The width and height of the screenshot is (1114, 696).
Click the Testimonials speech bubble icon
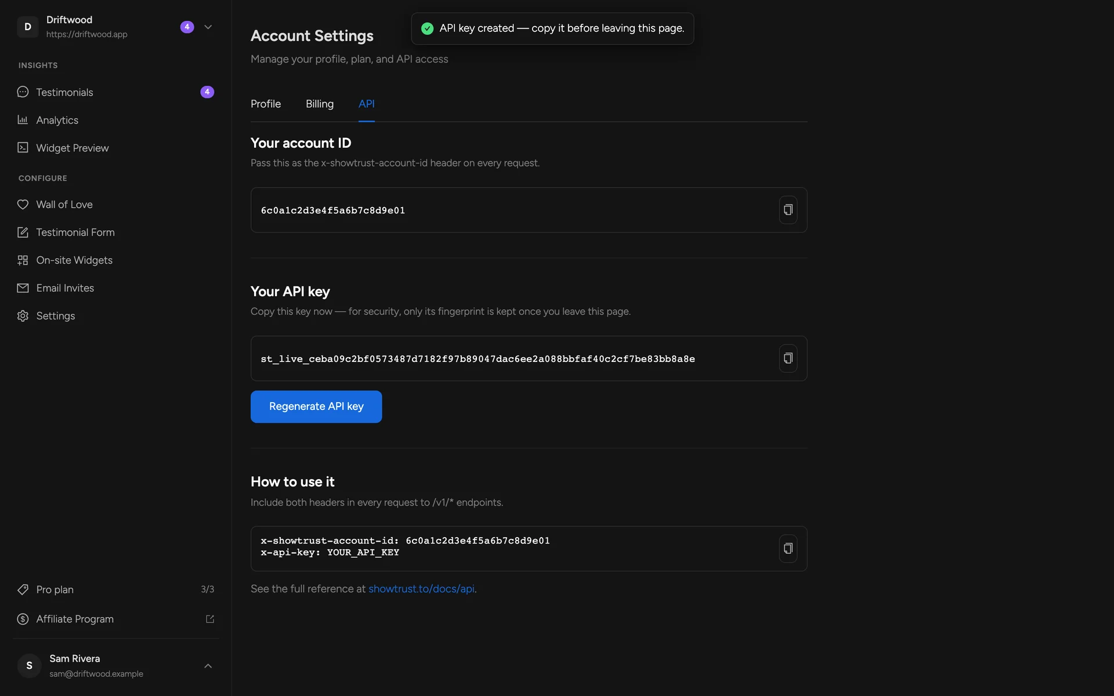pyautogui.click(x=23, y=92)
